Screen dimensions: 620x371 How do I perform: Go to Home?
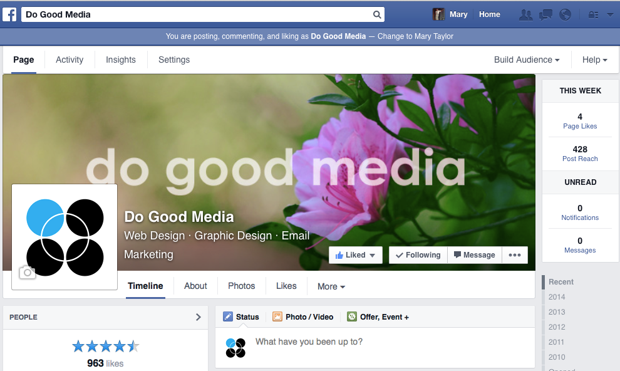(490, 14)
